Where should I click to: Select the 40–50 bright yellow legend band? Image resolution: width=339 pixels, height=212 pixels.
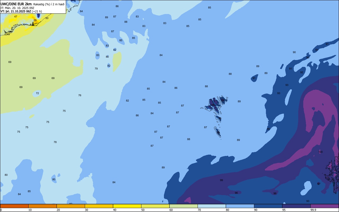pos(127,206)
